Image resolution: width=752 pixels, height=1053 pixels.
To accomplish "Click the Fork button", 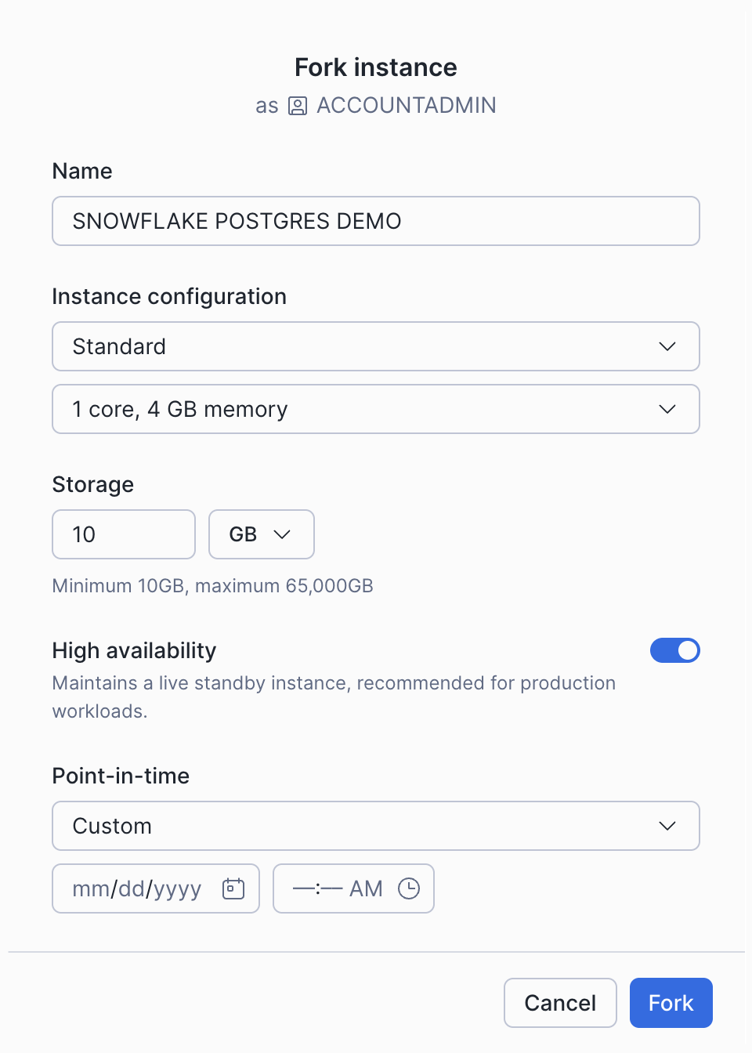I will [x=671, y=1003].
